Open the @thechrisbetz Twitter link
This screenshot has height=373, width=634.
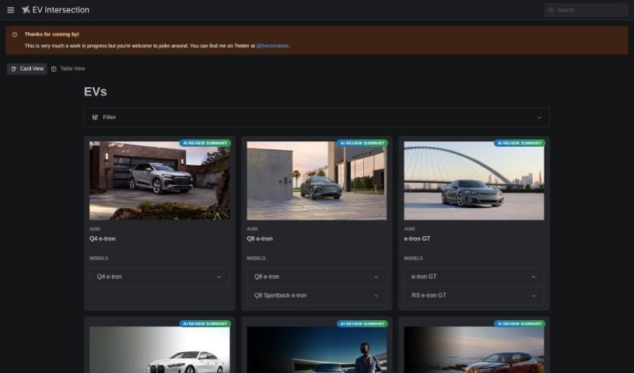click(x=272, y=47)
